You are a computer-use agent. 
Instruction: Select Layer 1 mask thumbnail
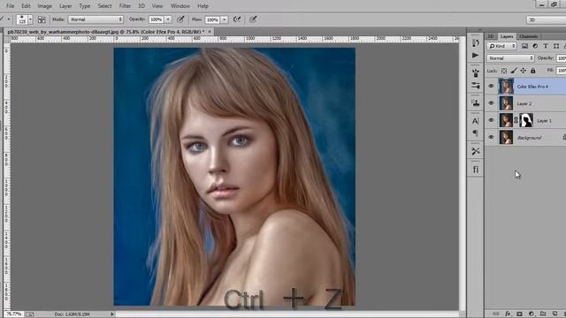coord(526,120)
